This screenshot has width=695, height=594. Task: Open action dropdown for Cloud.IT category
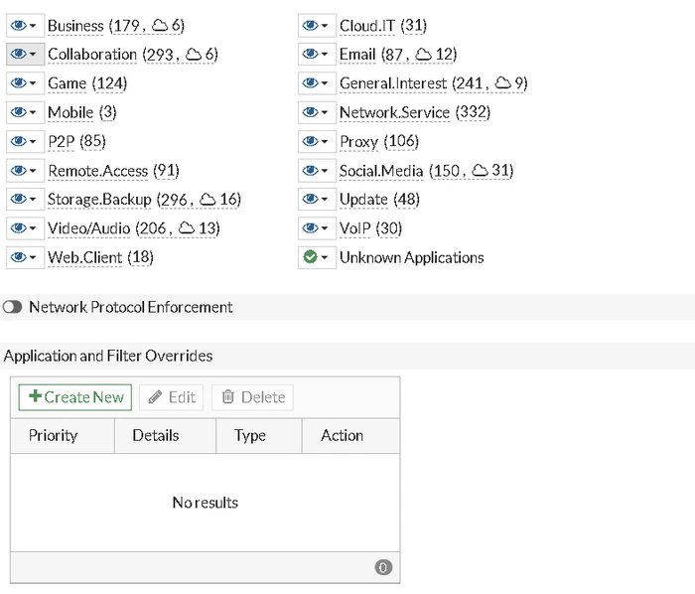[x=317, y=25]
